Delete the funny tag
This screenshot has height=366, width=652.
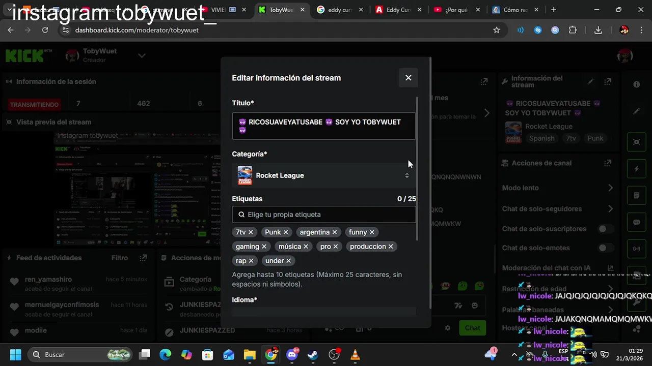coord(372,232)
